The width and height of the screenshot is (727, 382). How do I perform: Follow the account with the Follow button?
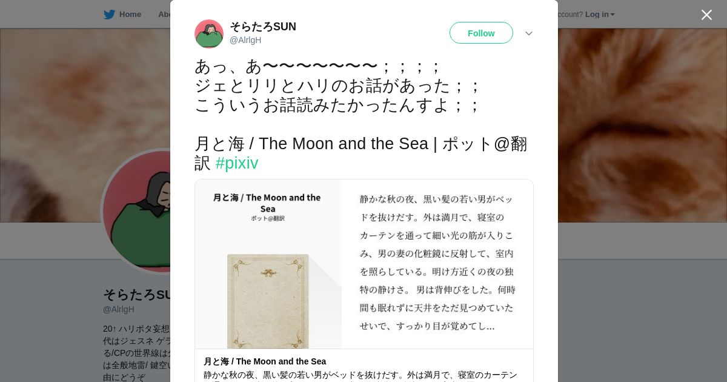pos(481,33)
